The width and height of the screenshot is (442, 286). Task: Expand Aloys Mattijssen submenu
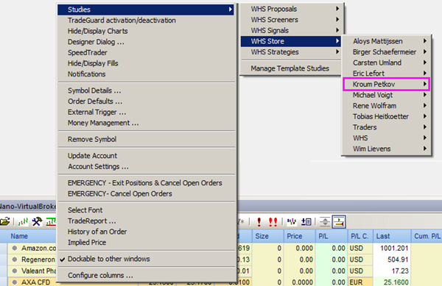[x=386, y=41]
